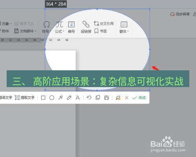Click the 同步异常 cloud sync status

click(x=180, y=14)
